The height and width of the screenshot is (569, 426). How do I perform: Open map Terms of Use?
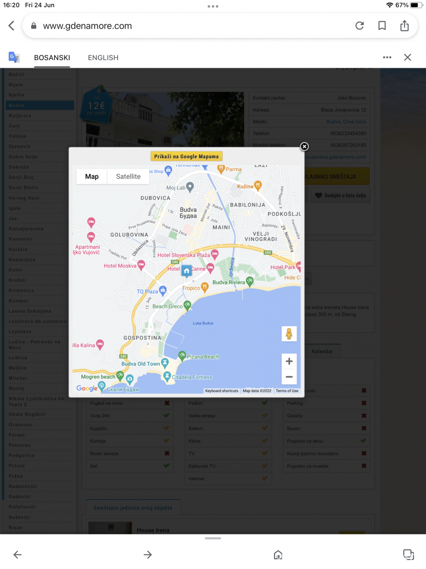pyautogui.click(x=287, y=391)
